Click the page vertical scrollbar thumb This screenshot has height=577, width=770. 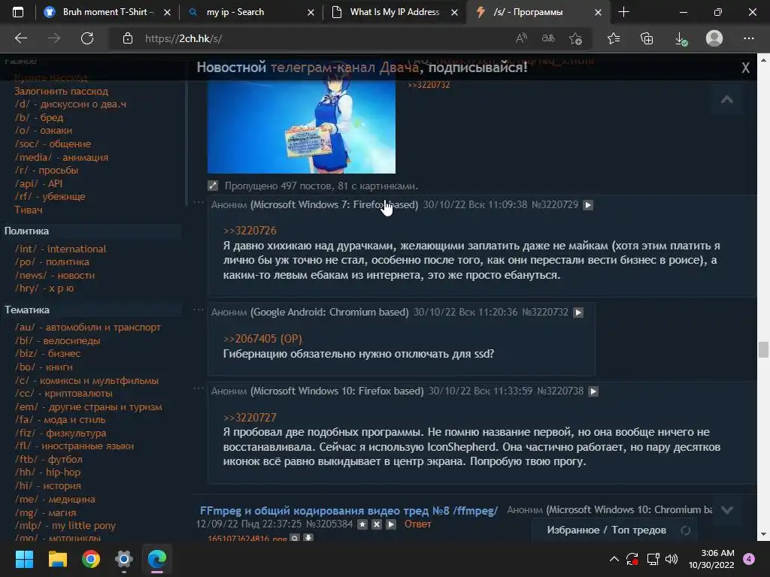tap(763, 350)
